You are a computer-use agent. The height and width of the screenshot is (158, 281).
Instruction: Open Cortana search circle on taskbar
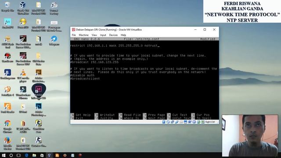click(11, 155)
